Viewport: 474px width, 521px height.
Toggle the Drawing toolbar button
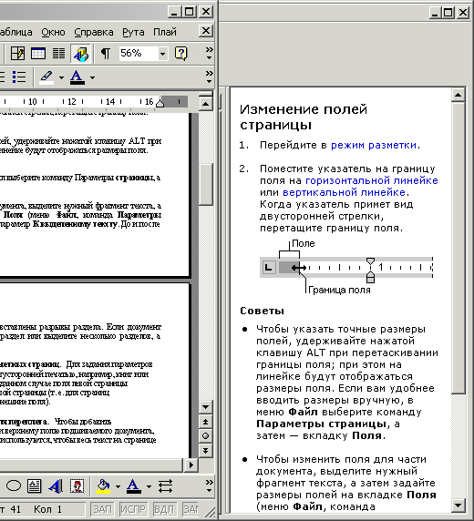[81, 54]
